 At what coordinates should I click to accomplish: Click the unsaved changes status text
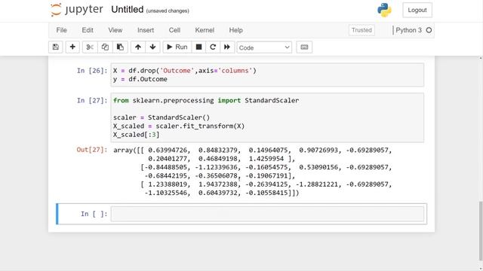tap(168, 11)
